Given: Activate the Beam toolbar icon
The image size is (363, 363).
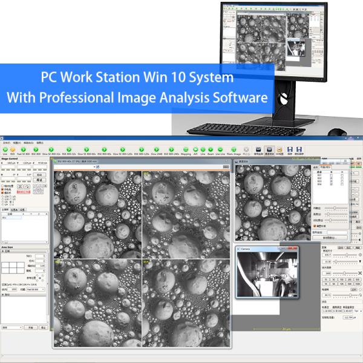Looking at the screenshot, I should [211, 149].
